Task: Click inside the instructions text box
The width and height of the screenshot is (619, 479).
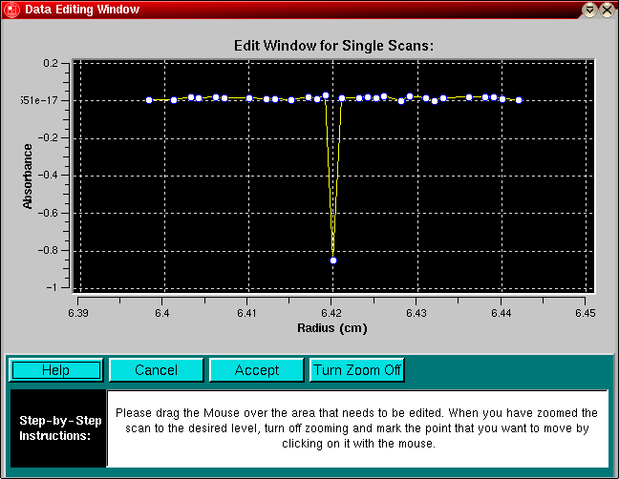Action: tap(356, 428)
